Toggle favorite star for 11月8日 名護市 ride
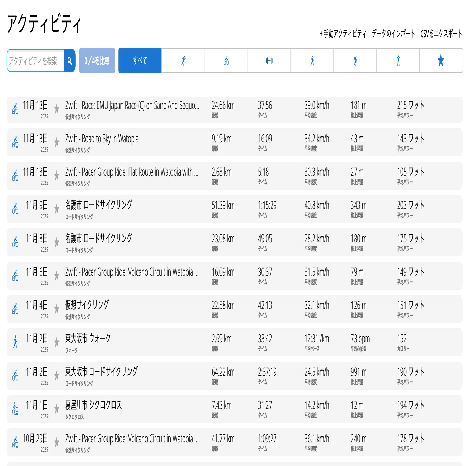 (57, 242)
